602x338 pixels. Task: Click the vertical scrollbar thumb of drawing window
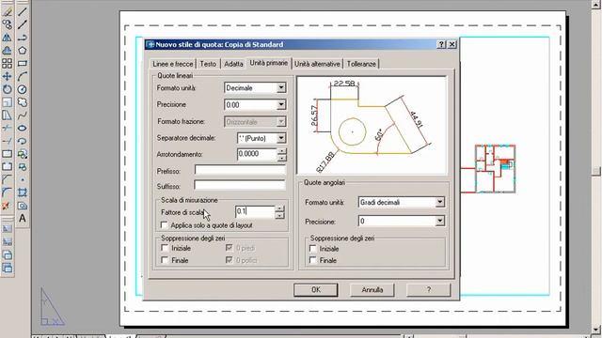(x=596, y=171)
